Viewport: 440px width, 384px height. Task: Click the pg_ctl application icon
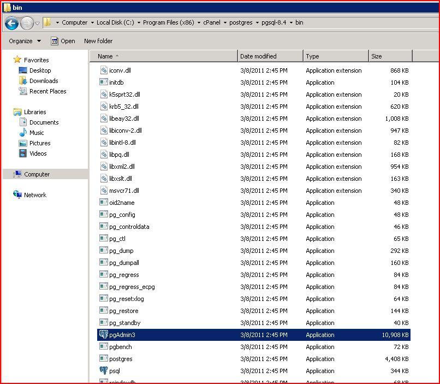point(104,238)
